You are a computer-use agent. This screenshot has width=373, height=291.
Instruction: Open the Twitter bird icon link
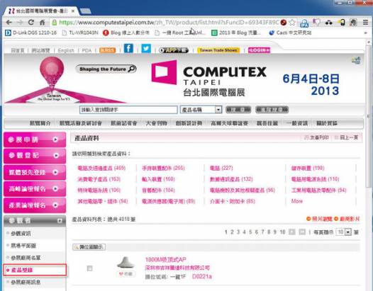pos(146,48)
